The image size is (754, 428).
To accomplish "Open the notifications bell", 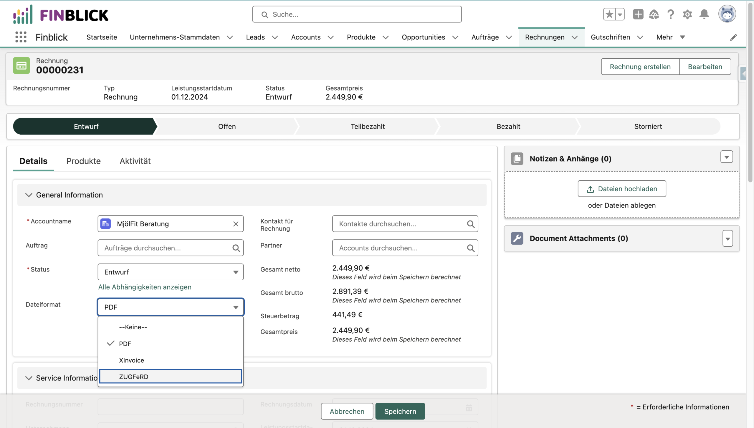I will [x=704, y=14].
